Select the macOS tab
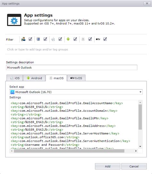152x174 pixels. coord(56,78)
